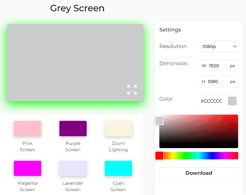Click the Lavender Screen label

[x=73, y=186]
